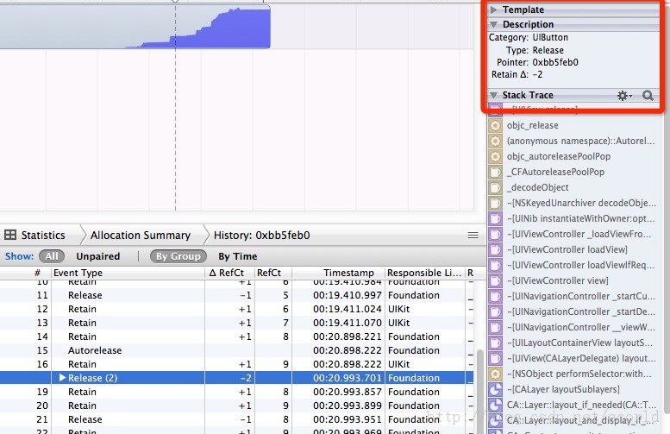Viewport: 670px width, 434px height.
Task: Click timestamp 00:20.993.701 cell
Action: [347, 378]
